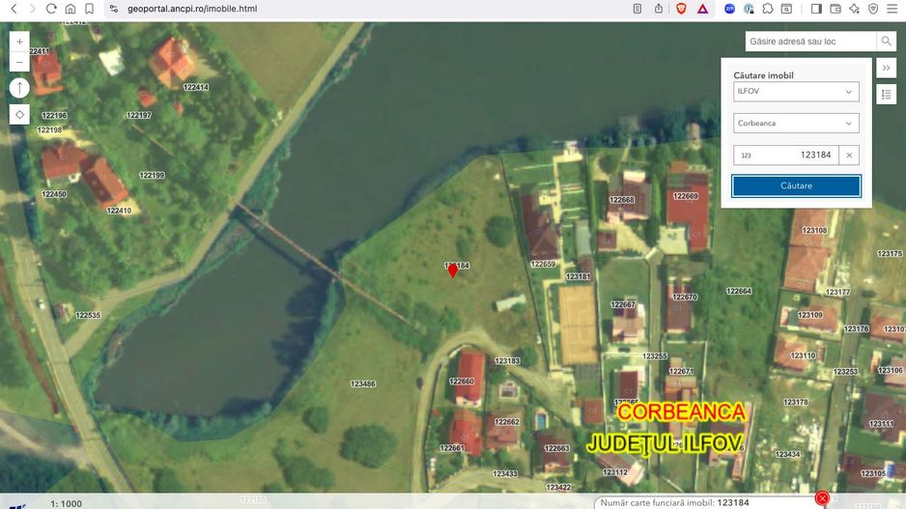Open the ILFOV county dropdown
The height and width of the screenshot is (509, 906).
(796, 92)
